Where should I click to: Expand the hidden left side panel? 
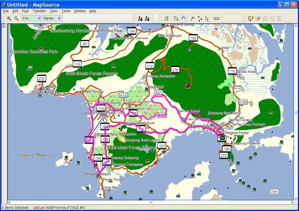click(x=4, y=26)
